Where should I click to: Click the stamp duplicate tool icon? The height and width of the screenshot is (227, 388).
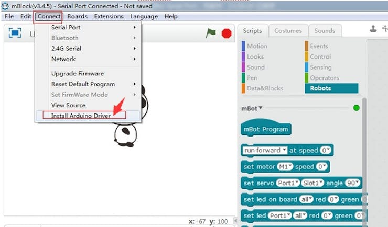[x=373, y=29]
